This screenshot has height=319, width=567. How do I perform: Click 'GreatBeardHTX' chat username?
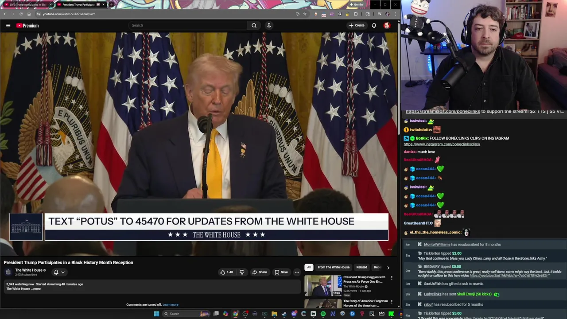(x=418, y=223)
